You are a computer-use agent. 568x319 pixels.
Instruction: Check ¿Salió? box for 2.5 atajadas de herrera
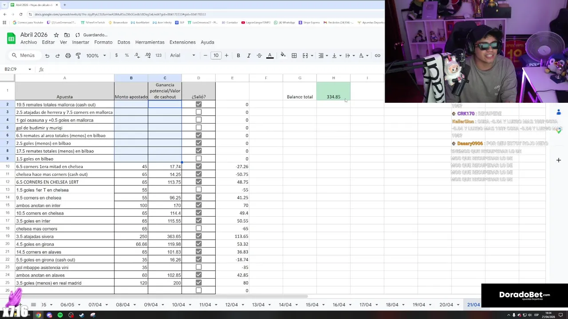tap(198, 112)
